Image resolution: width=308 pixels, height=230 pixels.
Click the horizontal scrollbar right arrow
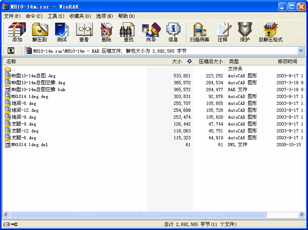[x=302, y=215]
